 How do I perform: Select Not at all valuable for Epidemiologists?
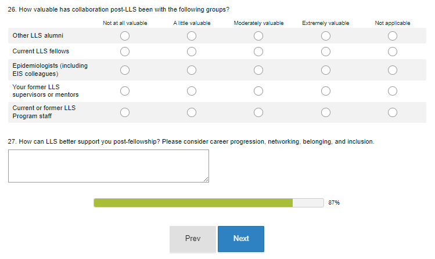(125, 70)
